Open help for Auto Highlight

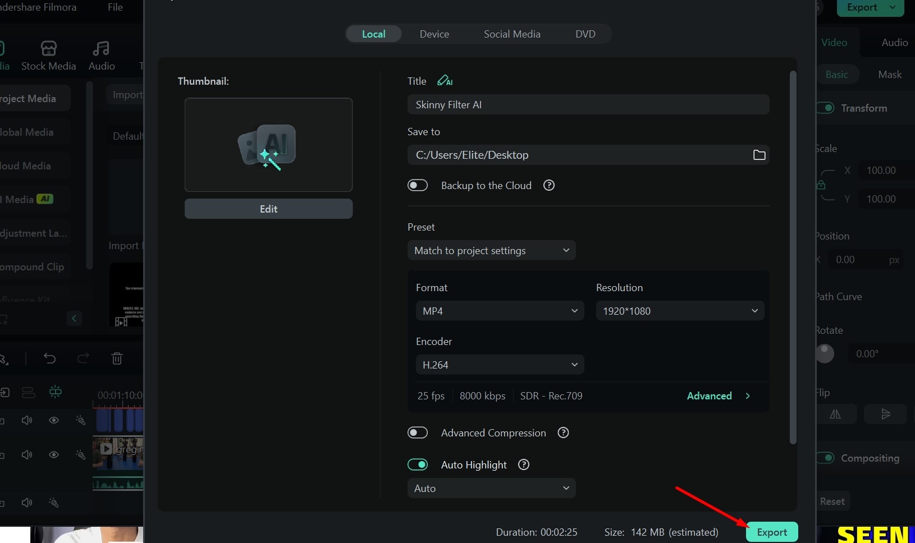pyautogui.click(x=524, y=464)
